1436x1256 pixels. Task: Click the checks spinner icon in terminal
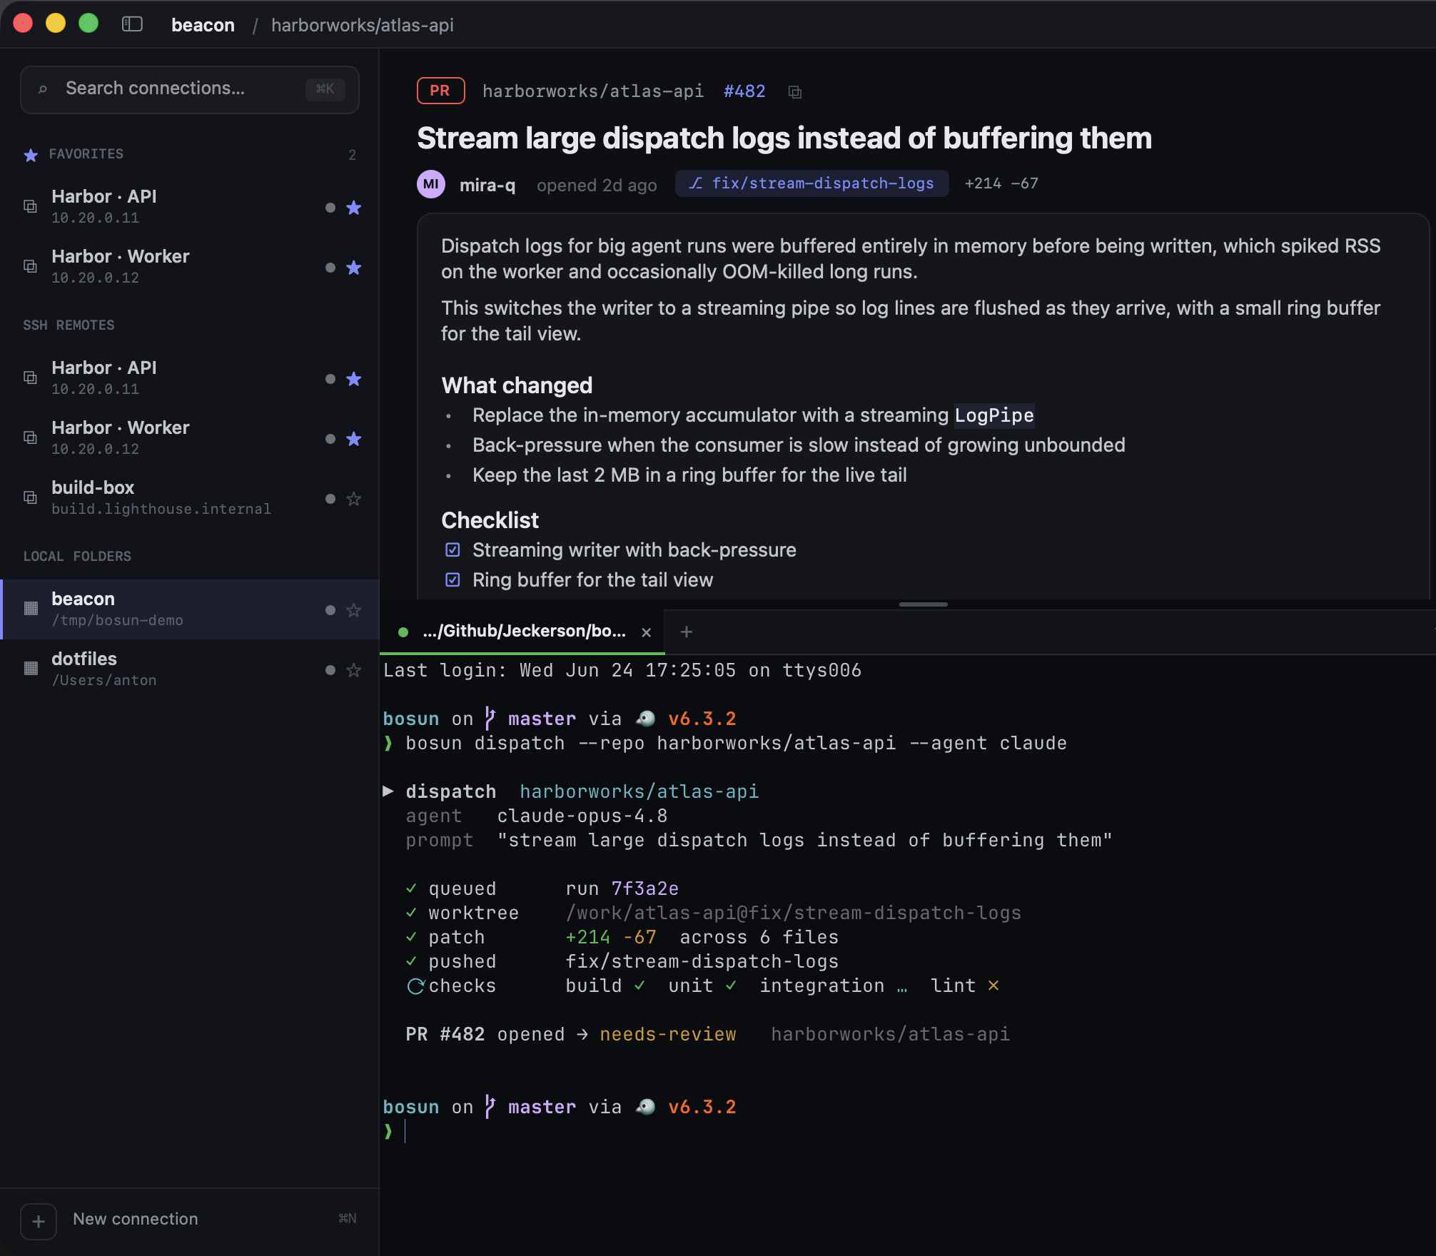[x=415, y=986]
